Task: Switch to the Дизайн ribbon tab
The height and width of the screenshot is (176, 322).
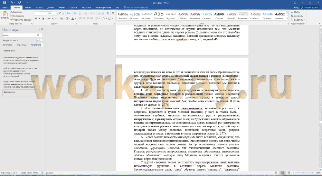Action: pyautogui.click(x=51, y=8)
